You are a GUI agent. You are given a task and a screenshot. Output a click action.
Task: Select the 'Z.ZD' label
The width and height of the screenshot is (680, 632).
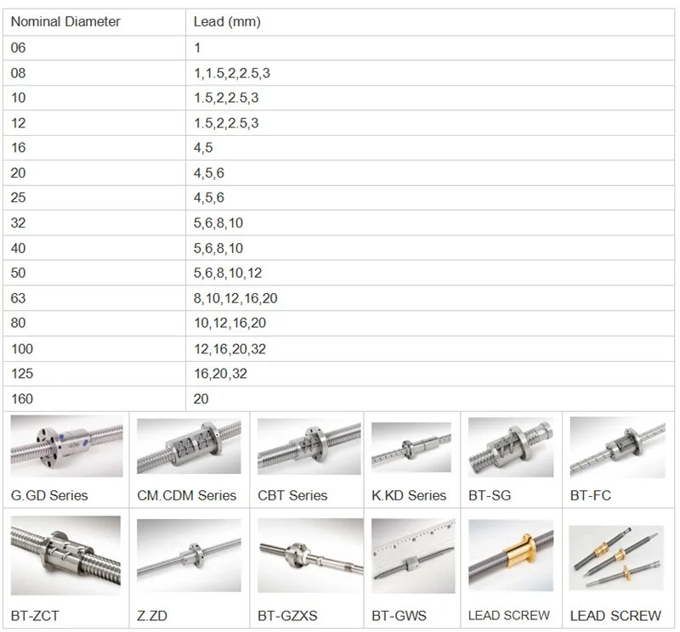tap(152, 616)
